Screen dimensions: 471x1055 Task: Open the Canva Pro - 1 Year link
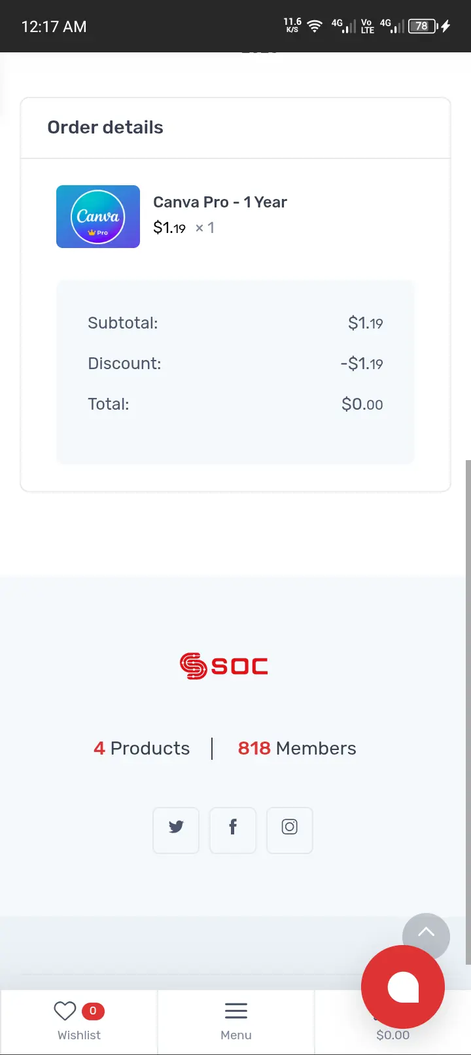coord(220,202)
